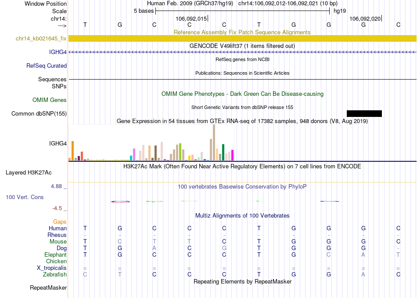Click the RefSeq genes from NCBI title
The height and width of the screenshot is (298, 417).
click(x=243, y=59)
